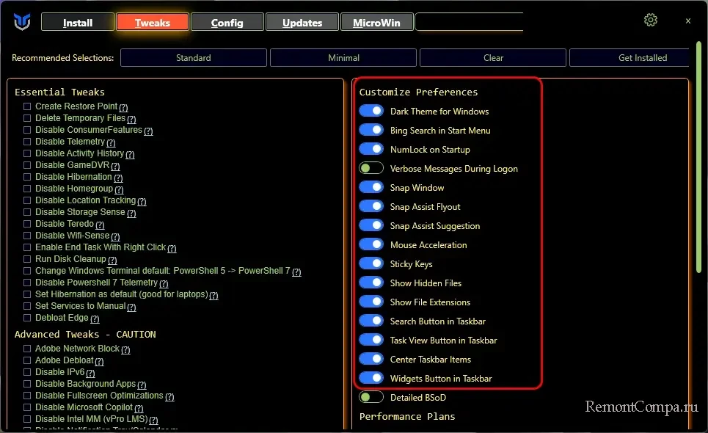Check the Create Restore Point checkbox
708x433 pixels.
[x=27, y=106]
